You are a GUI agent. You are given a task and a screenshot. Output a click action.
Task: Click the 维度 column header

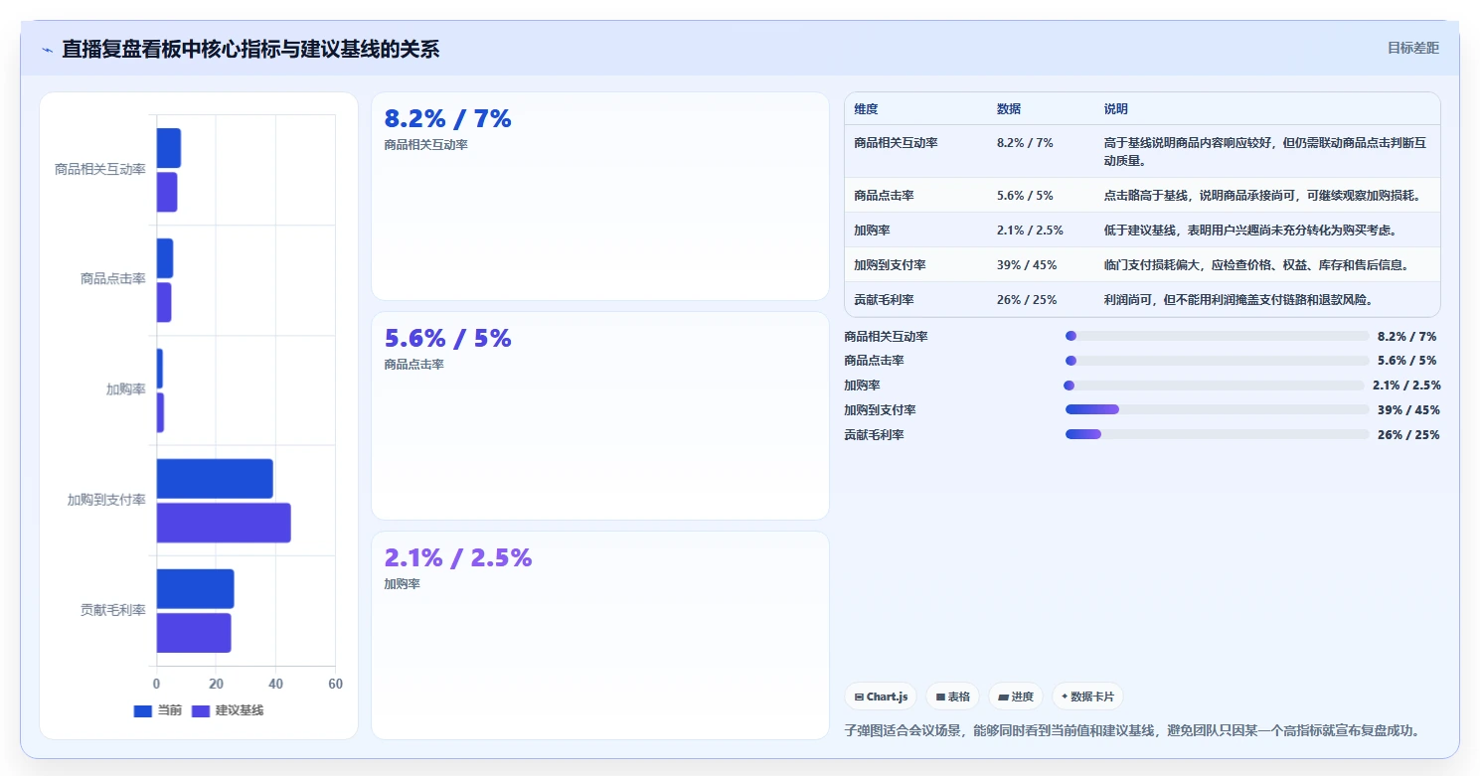click(x=866, y=109)
